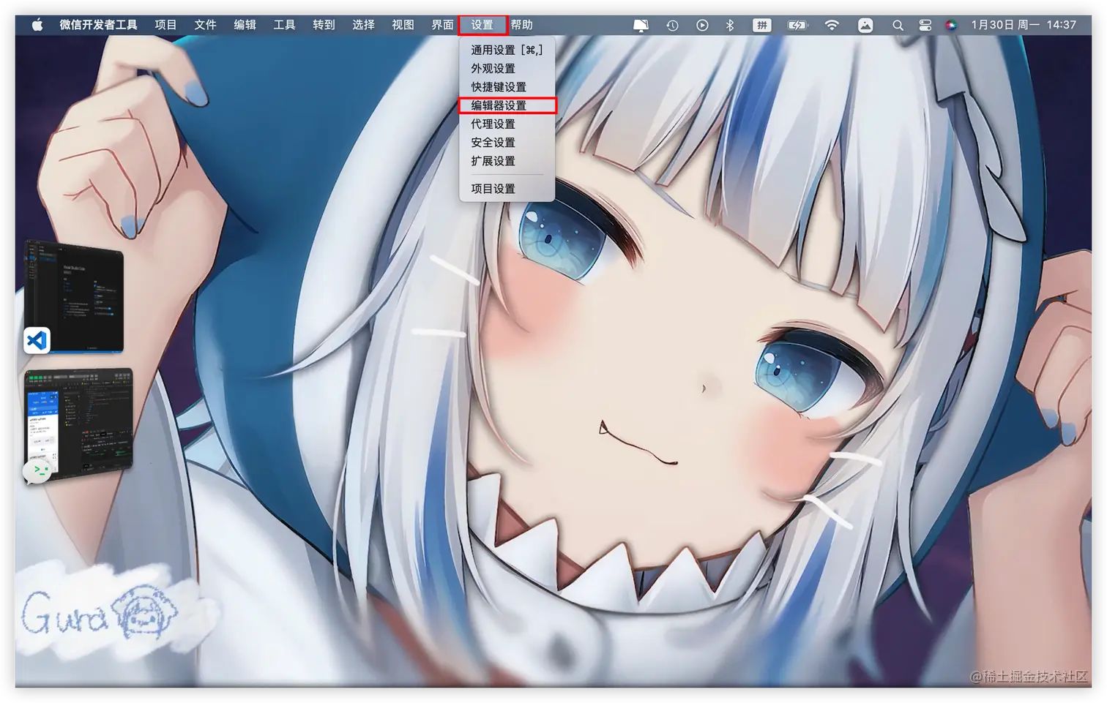1107x703 pixels.
Task: Choose 通用设置 from the dropdown
Action: (507, 50)
